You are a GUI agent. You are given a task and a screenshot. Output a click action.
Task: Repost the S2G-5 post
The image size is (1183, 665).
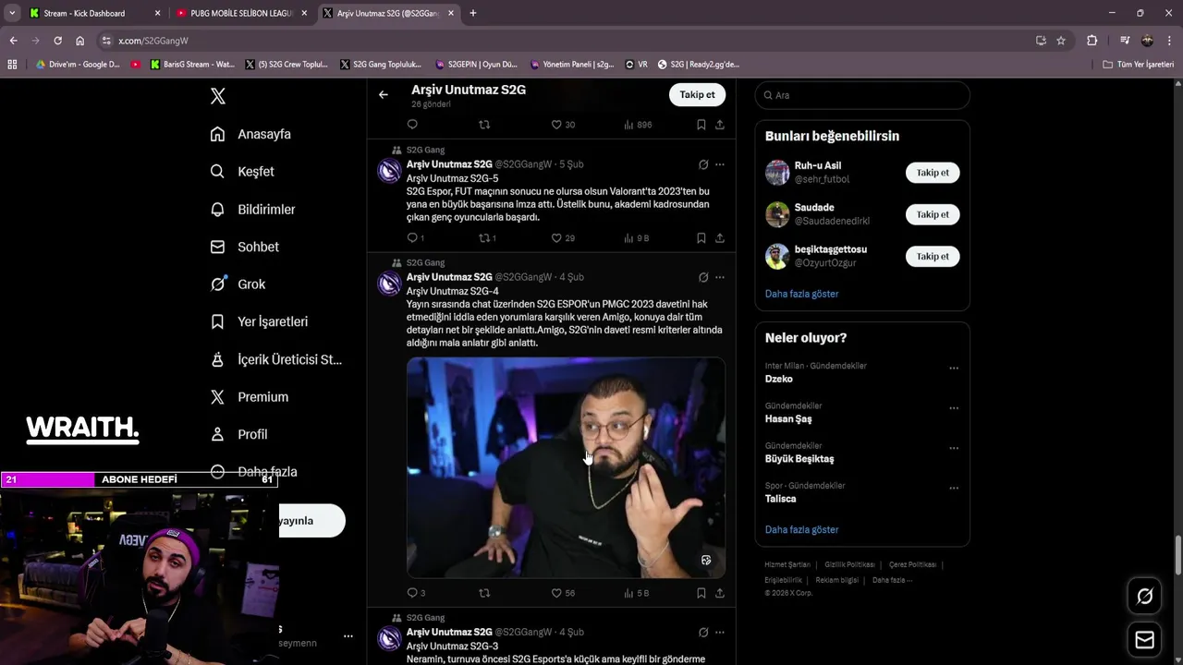click(487, 238)
